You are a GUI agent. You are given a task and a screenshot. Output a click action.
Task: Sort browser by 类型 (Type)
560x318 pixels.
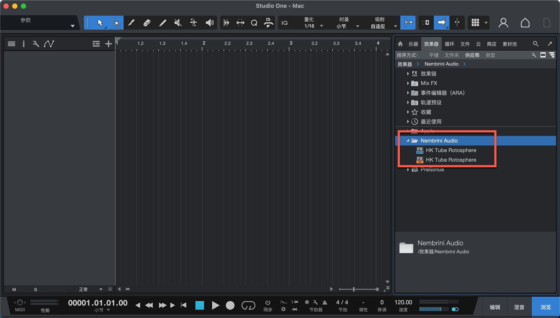pyautogui.click(x=490, y=55)
